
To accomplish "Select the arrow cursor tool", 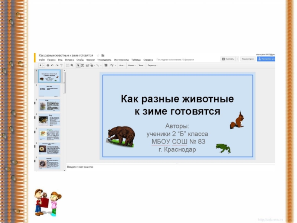I will coord(78,65).
